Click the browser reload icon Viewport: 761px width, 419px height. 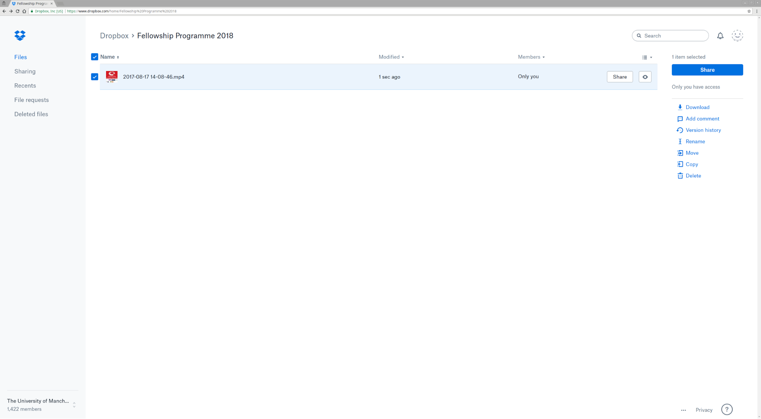(18, 11)
